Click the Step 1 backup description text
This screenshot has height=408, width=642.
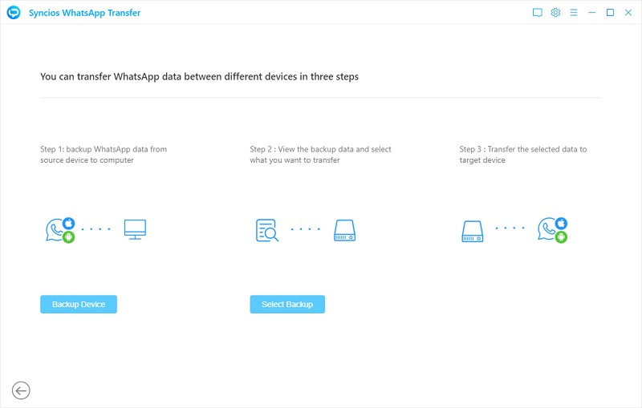[x=104, y=155]
